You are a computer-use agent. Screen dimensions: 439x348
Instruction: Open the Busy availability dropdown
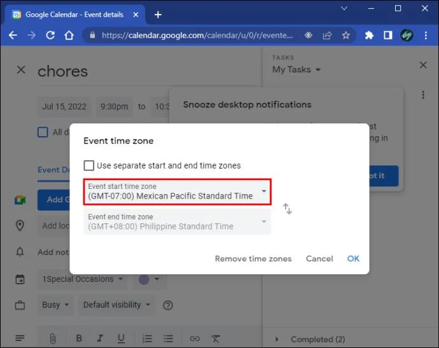pyautogui.click(x=55, y=305)
